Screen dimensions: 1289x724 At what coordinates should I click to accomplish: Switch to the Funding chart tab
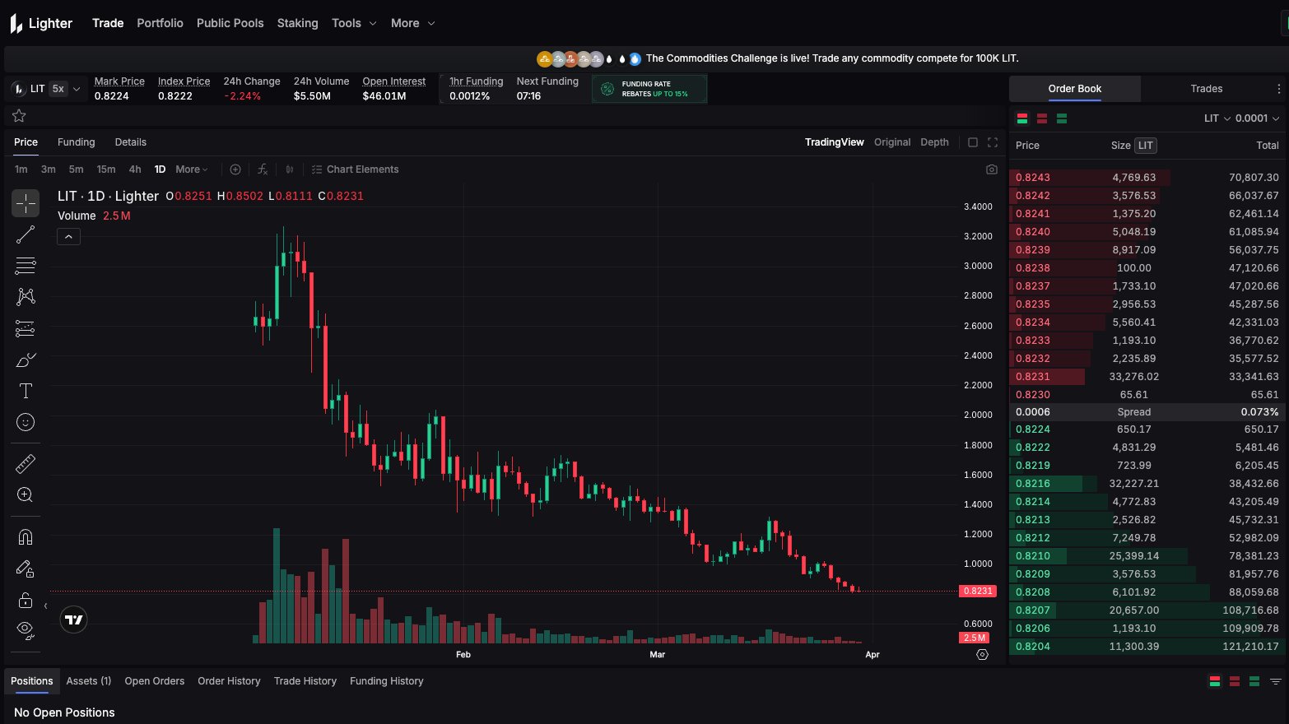pyautogui.click(x=77, y=142)
